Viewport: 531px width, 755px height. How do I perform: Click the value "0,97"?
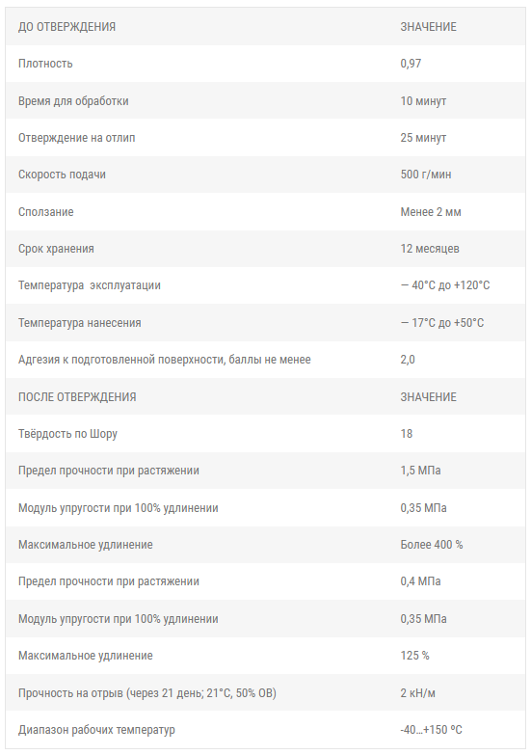tap(411, 64)
